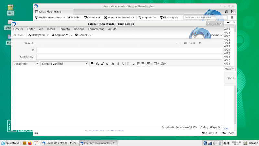Select the Caixa de entrada tab
The width and height of the screenshot is (259, 146).
(x=53, y=12)
